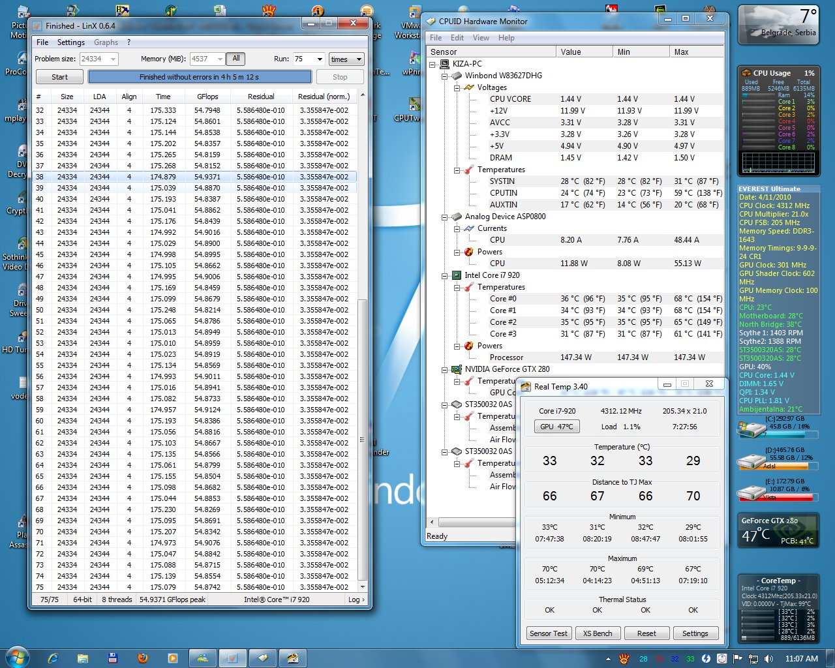The width and height of the screenshot is (835, 668).
Task: Click the Sensor Test button in Real Temp
Action: point(549,633)
